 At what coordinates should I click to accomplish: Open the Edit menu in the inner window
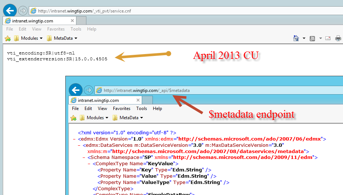pos(88,109)
